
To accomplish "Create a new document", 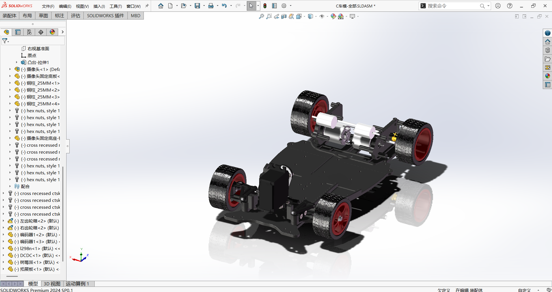I will pos(171,6).
